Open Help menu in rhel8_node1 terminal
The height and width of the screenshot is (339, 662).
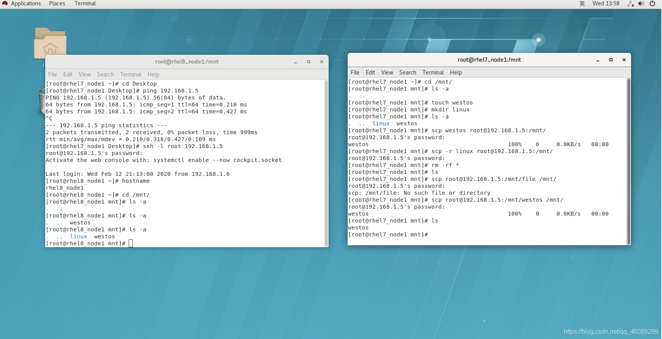point(153,74)
